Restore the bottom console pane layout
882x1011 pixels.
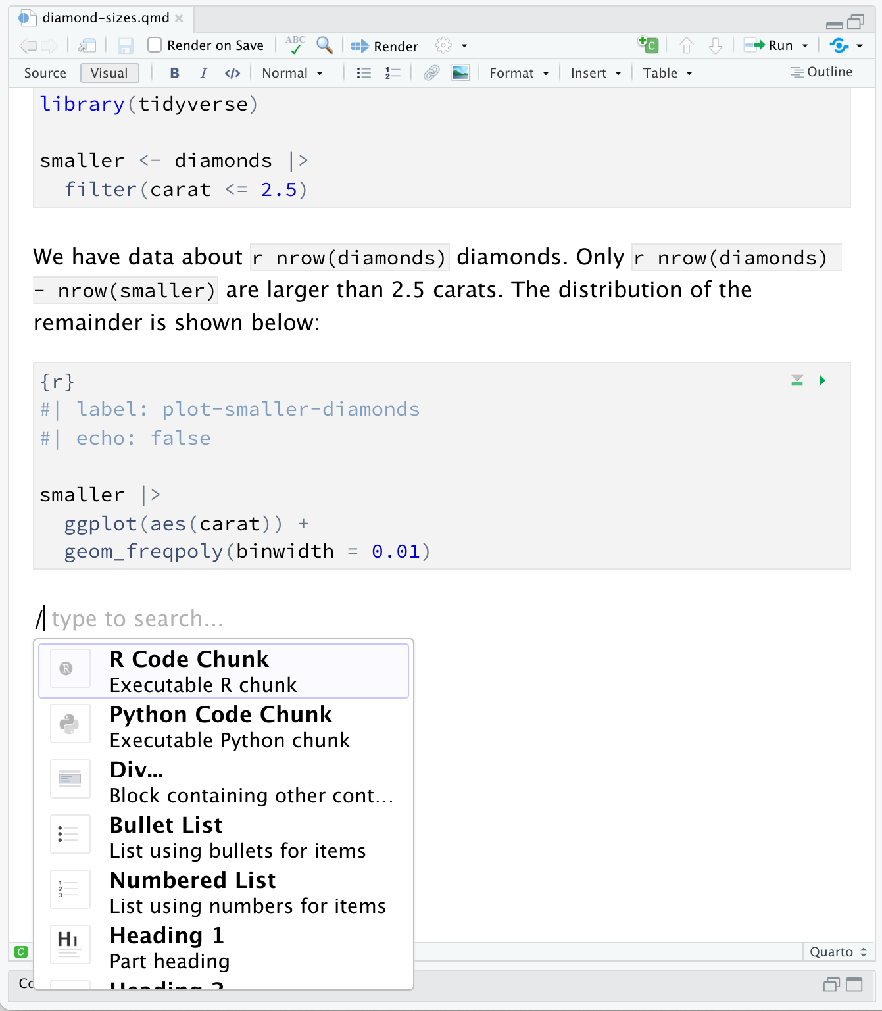[x=832, y=985]
